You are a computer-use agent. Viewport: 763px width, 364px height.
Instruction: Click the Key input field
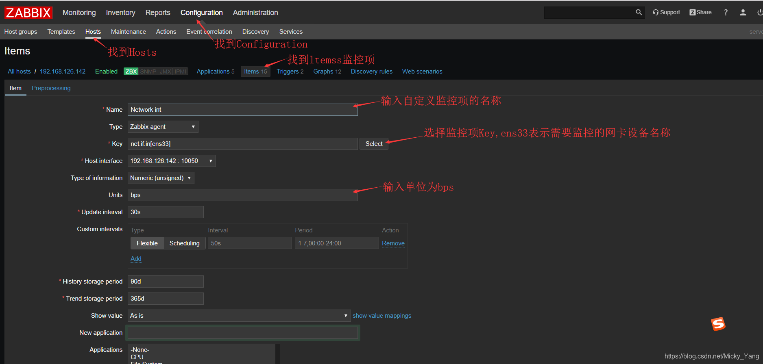(x=243, y=144)
